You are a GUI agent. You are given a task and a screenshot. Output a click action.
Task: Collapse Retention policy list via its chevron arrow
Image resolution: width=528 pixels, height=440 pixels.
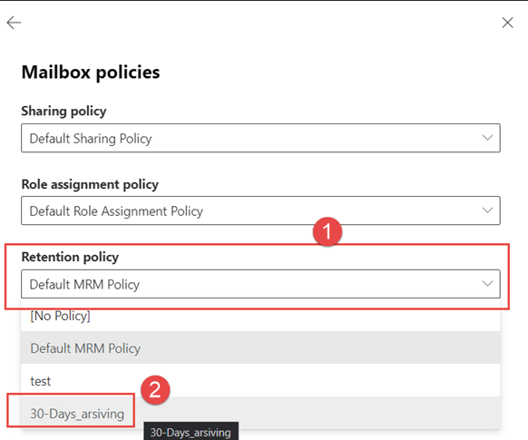click(487, 283)
